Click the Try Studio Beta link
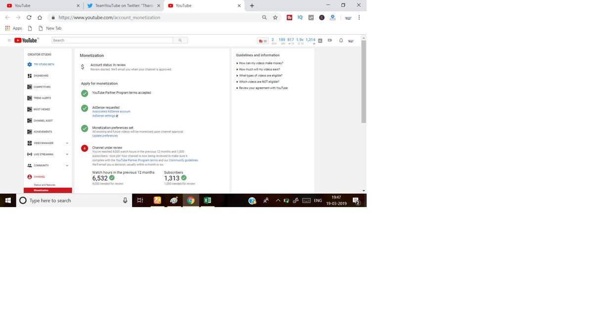This screenshot has height=333, width=593. 44,64
